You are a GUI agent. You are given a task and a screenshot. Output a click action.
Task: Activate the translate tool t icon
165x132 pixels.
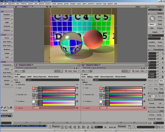pyautogui.click(x=163, y=72)
